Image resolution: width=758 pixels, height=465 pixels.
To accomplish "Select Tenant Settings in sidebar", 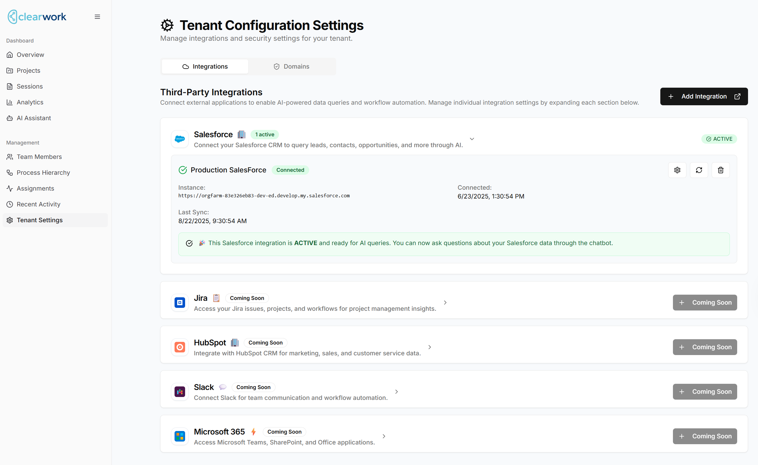I will [x=55, y=220].
